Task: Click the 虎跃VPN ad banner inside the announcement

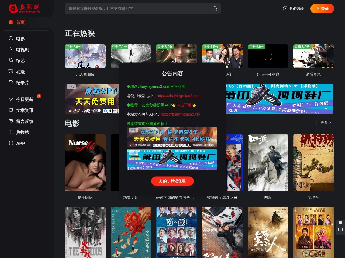Action: tap(172, 137)
